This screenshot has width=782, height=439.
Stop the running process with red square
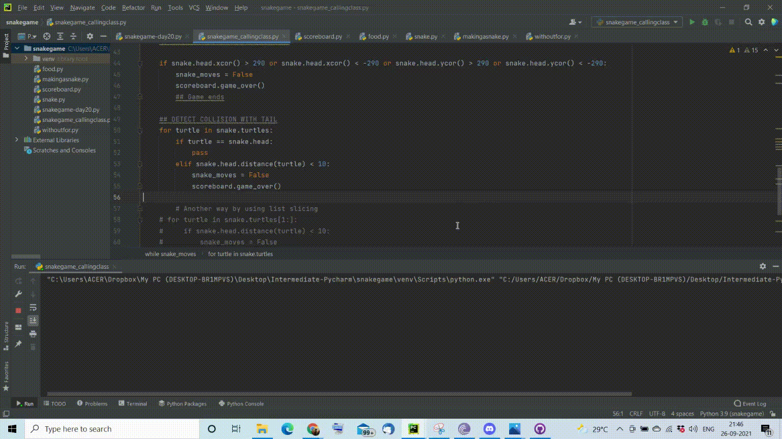(18, 310)
